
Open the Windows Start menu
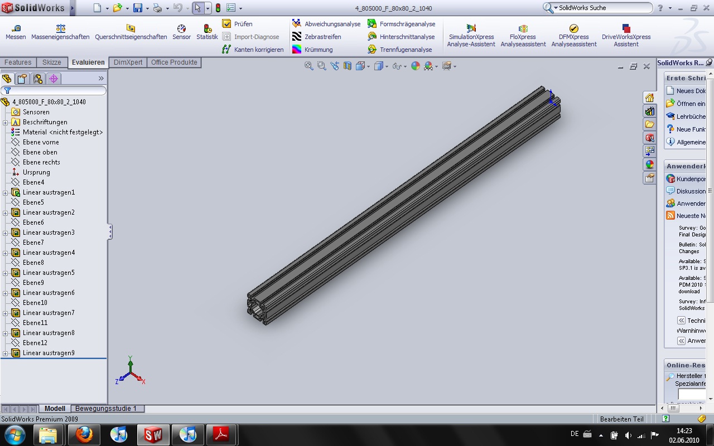[x=15, y=434]
